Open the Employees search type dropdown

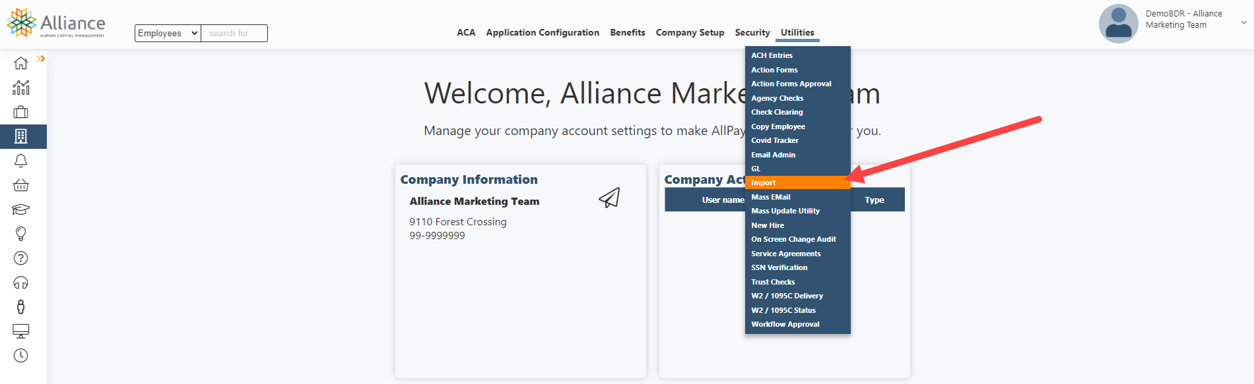[168, 33]
